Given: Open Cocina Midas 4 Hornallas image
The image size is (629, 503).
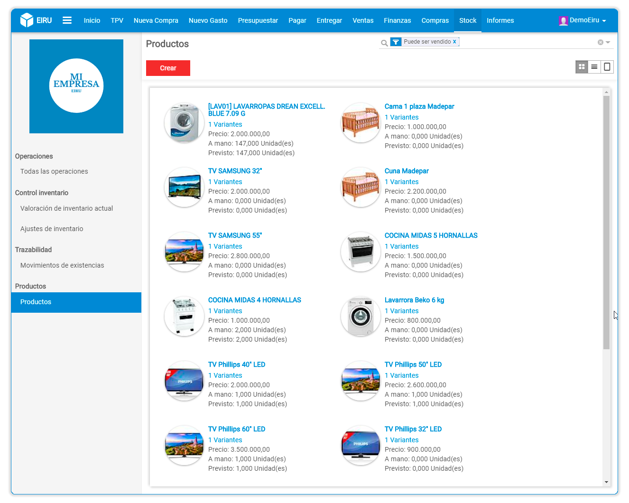Looking at the screenshot, I should (184, 316).
